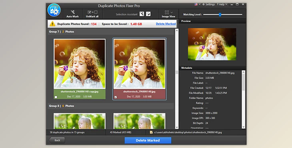The image size is (292, 148).
Task: Click the Preview panel header
Action: [212, 21]
